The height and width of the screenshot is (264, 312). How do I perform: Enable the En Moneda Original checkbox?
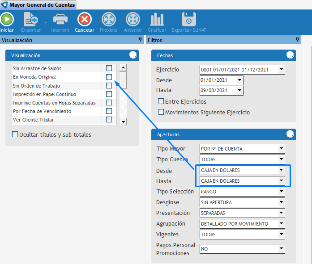[109, 77]
